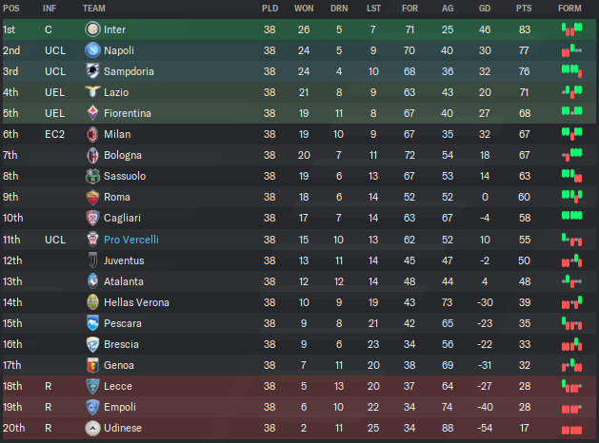Open the Hellas Verona team name
This screenshot has width=599, height=443.
136,302
